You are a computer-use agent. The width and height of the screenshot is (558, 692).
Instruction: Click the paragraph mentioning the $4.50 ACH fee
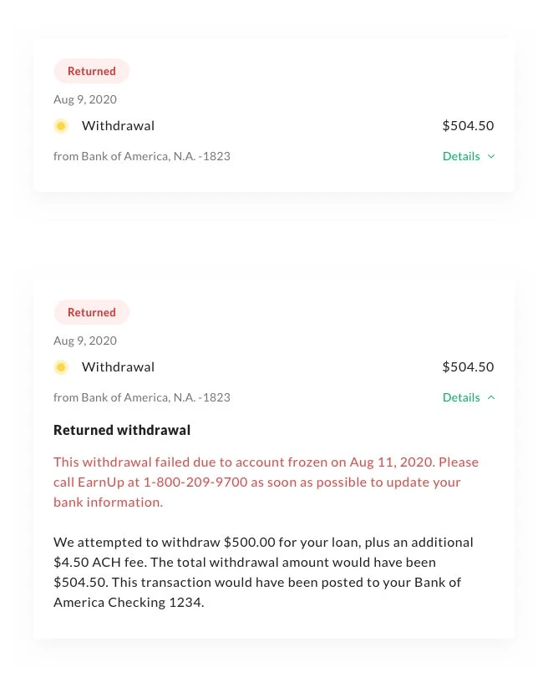click(x=263, y=572)
